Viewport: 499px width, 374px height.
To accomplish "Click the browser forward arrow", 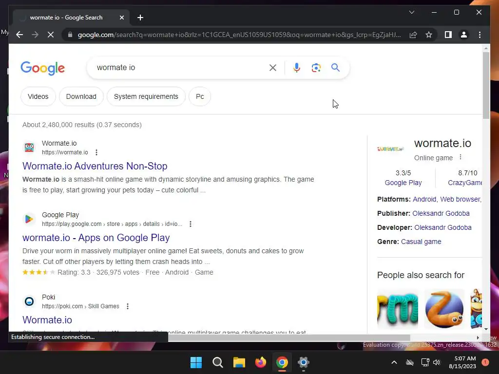I will (x=35, y=35).
